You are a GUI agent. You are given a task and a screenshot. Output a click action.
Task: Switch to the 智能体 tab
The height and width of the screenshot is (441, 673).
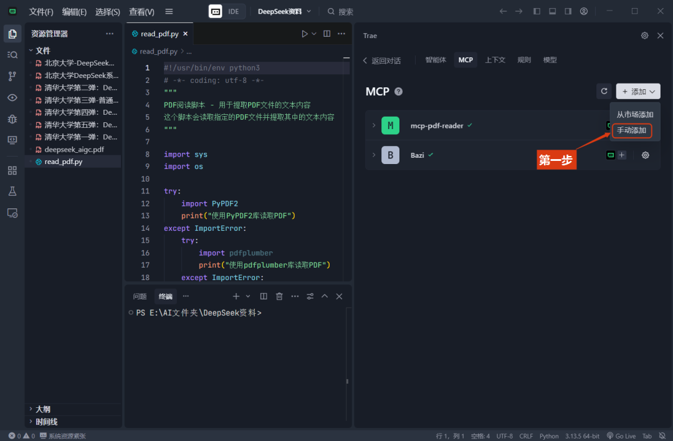pyautogui.click(x=436, y=60)
